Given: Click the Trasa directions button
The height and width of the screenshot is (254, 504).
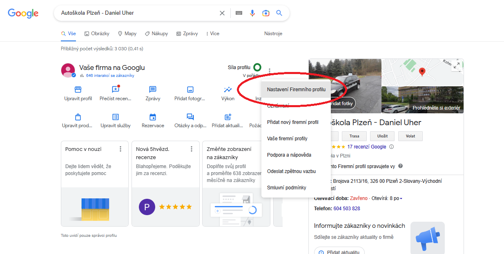Looking at the screenshot, I should tap(354, 136).
